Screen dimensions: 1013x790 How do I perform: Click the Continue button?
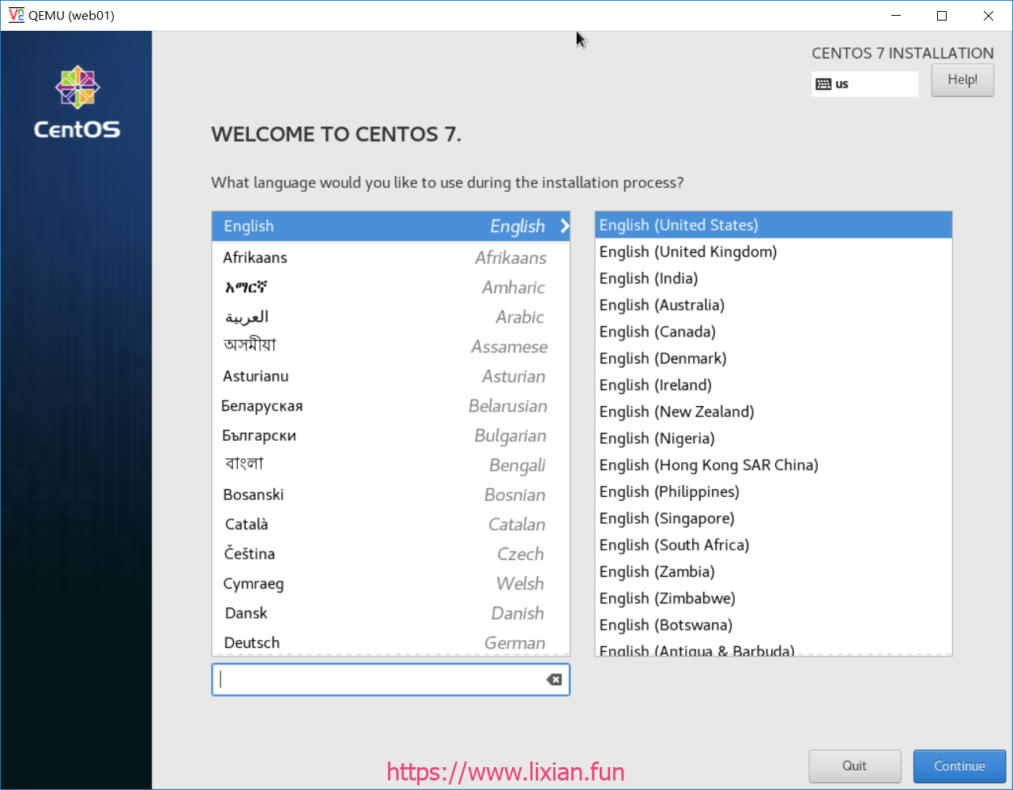[959, 766]
